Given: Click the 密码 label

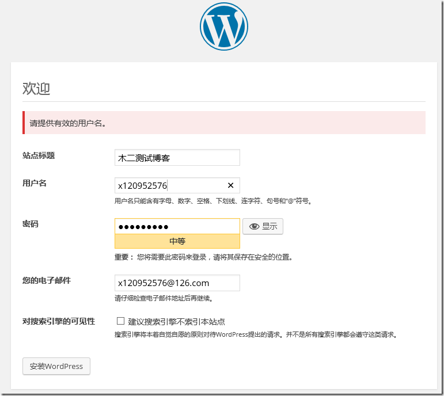Looking at the screenshot, I should tap(31, 224).
